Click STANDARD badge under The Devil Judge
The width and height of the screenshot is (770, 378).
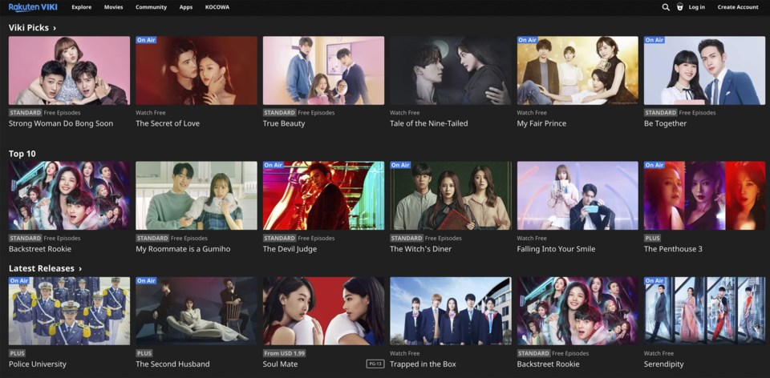coord(279,238)
